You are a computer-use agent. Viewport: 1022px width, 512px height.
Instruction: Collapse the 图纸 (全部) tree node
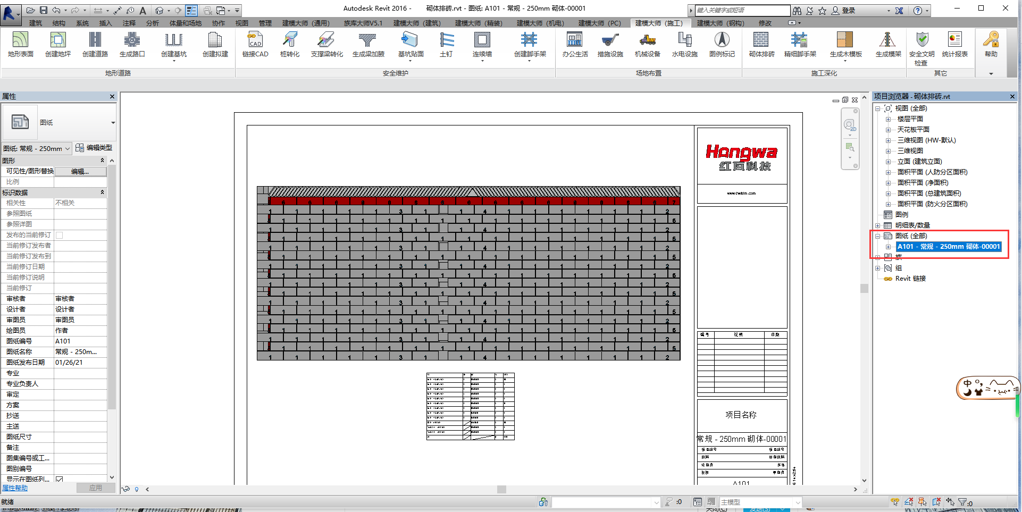[877, 236]
